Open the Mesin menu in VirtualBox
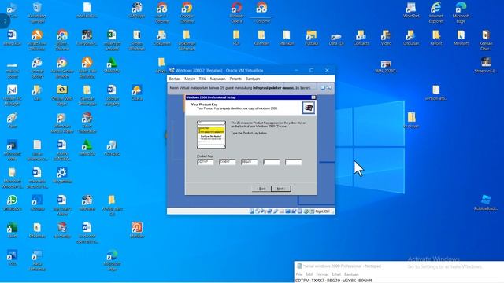Viewport: 504px width, 283px height. [x=189, y=79]
